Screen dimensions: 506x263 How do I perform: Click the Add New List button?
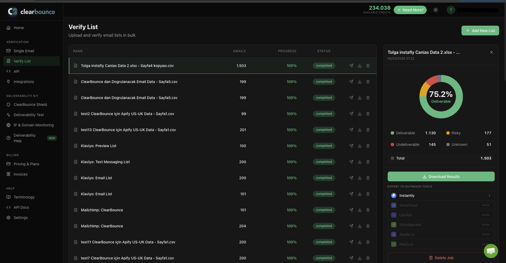480,31
